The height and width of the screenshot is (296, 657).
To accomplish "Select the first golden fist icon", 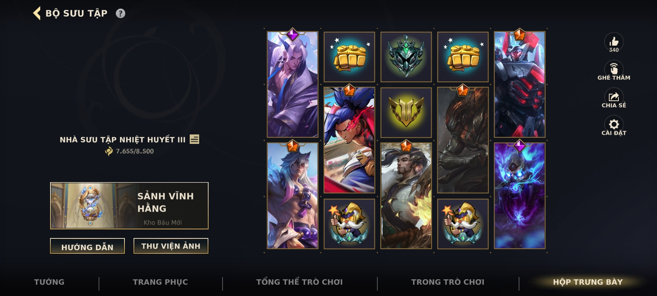I will click(x=349, y=57).
